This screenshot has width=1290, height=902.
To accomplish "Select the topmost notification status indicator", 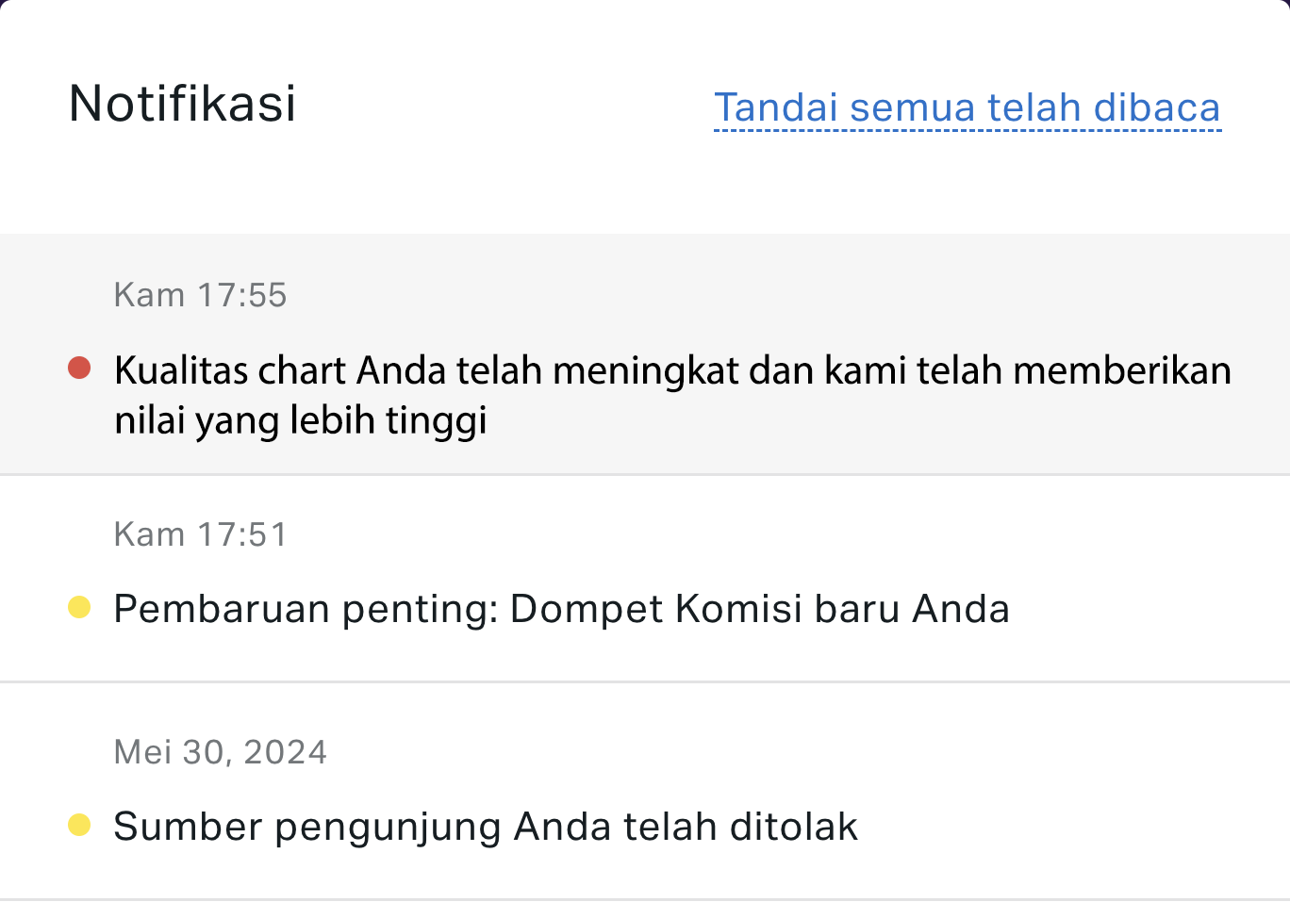I will pos(79,369).
